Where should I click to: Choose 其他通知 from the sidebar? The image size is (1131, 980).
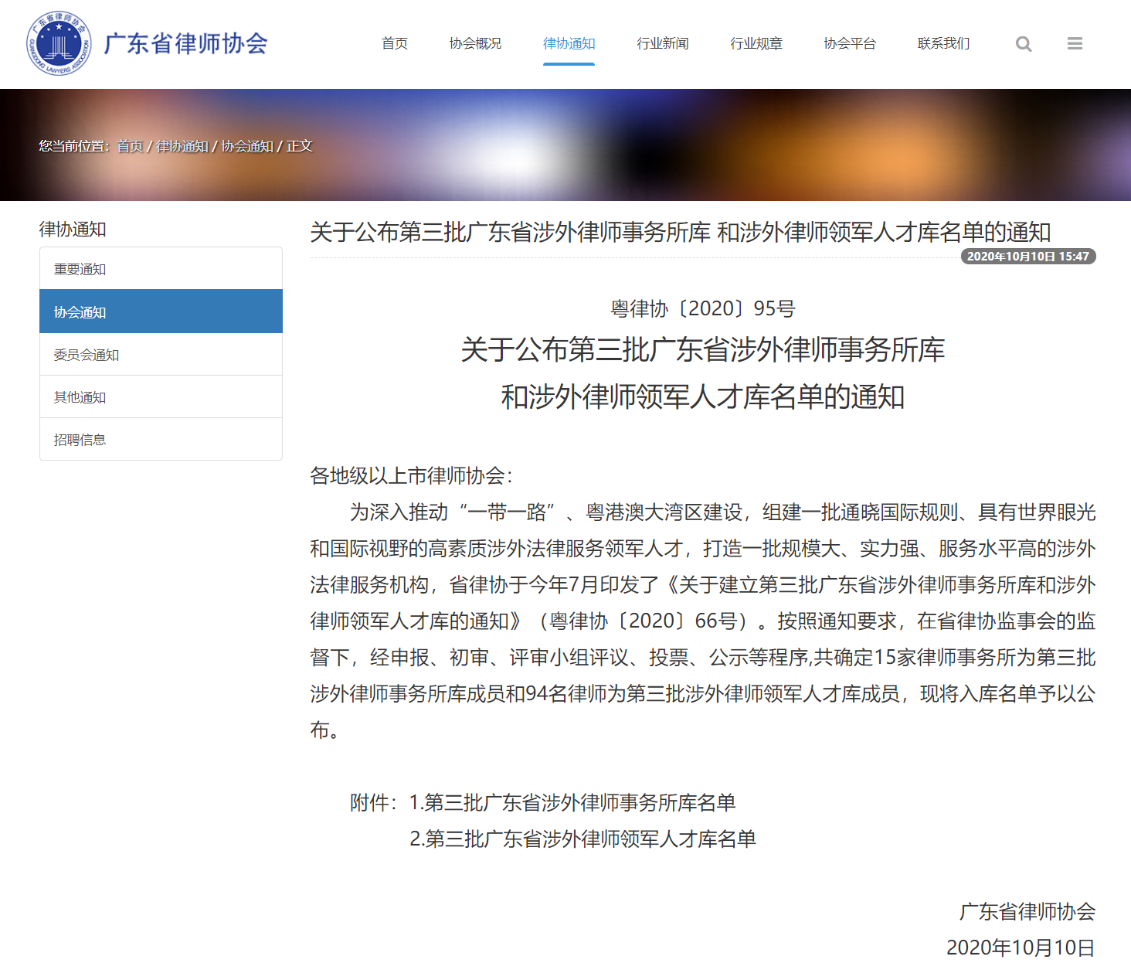[80, 397]
